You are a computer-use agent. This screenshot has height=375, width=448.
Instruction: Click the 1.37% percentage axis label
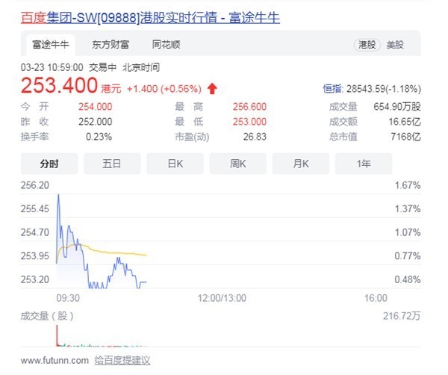[408, 208]
